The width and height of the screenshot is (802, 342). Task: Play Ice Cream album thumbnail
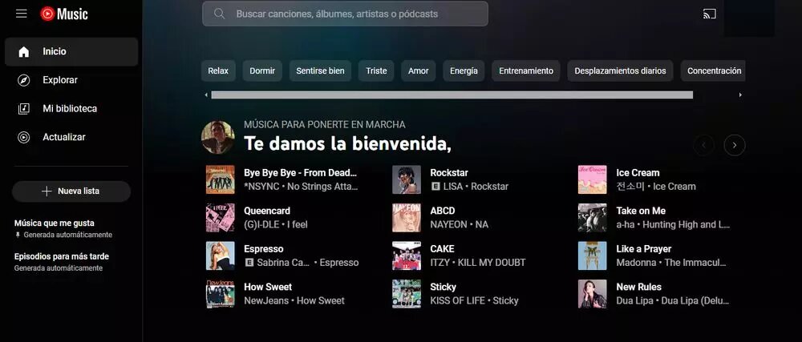pyautogui.click(x=593, y=179)
